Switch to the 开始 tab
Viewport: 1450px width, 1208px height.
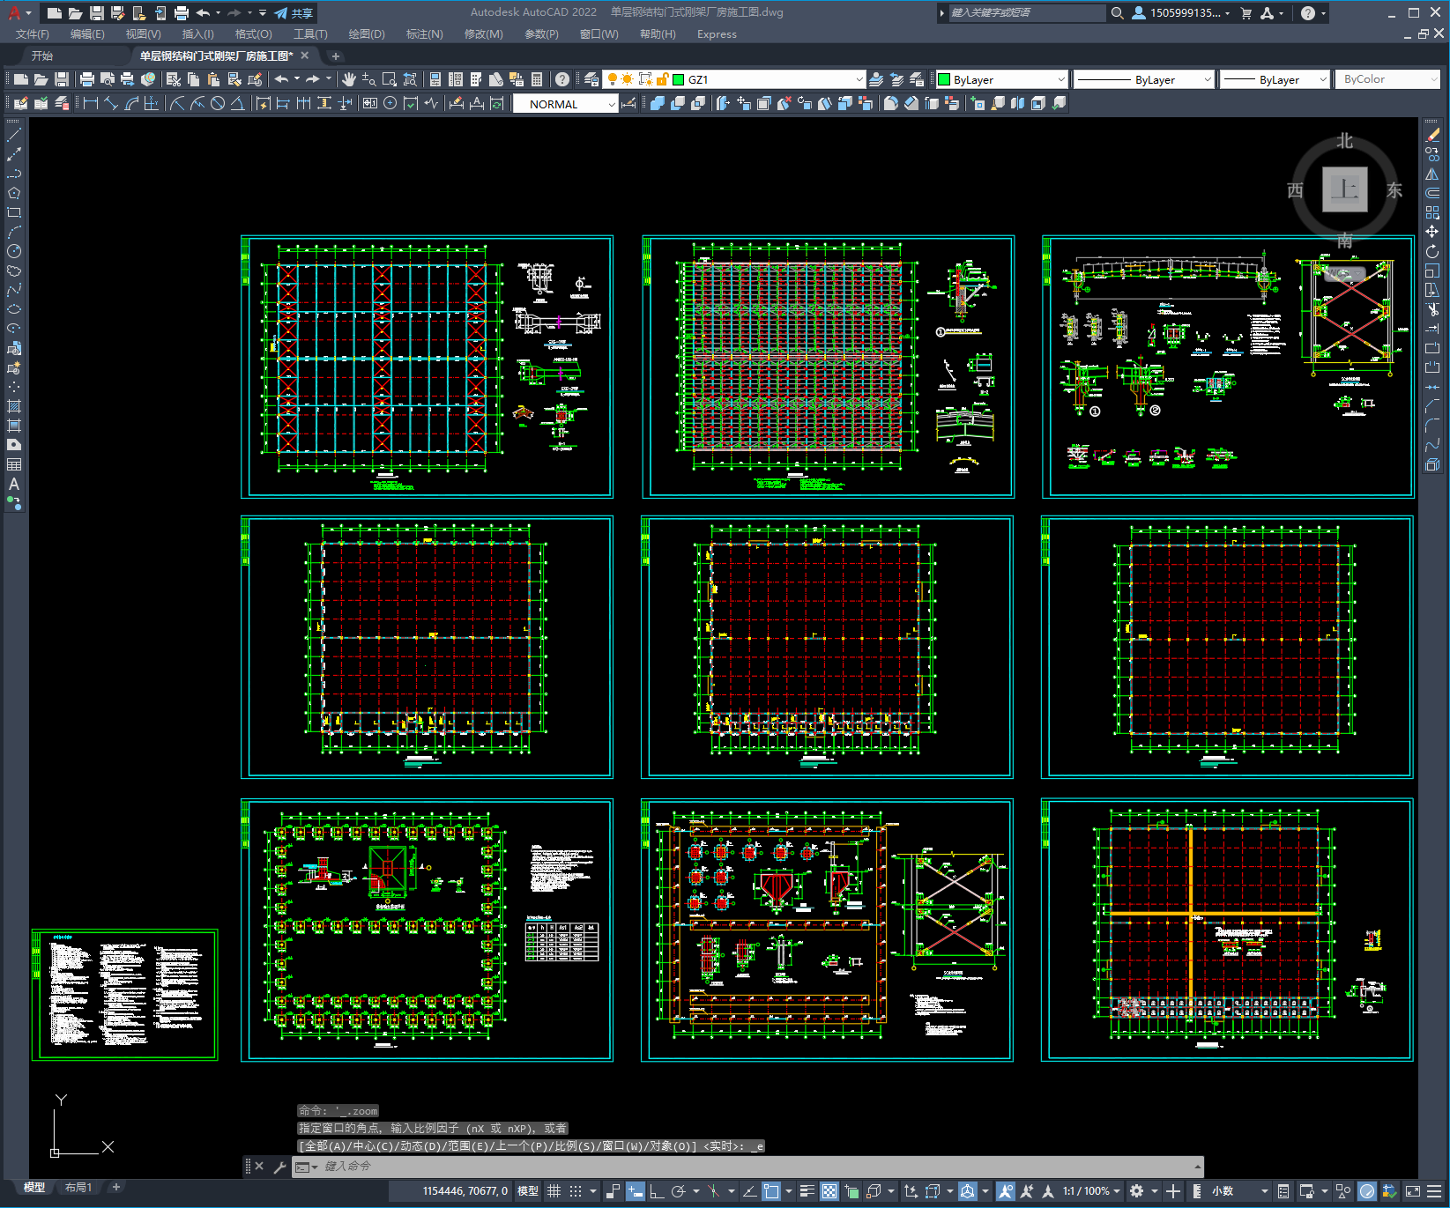(x=42, y=56)
